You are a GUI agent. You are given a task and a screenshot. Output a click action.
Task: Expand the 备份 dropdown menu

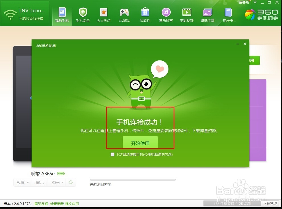(x=57, y=182)
